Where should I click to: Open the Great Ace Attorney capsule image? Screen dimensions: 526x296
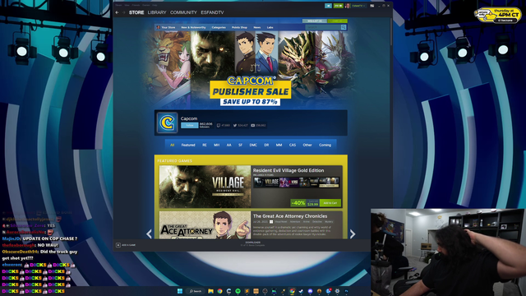205,224
